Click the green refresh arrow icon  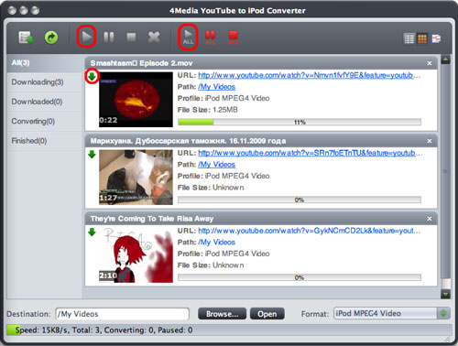(x=51, y=38)
